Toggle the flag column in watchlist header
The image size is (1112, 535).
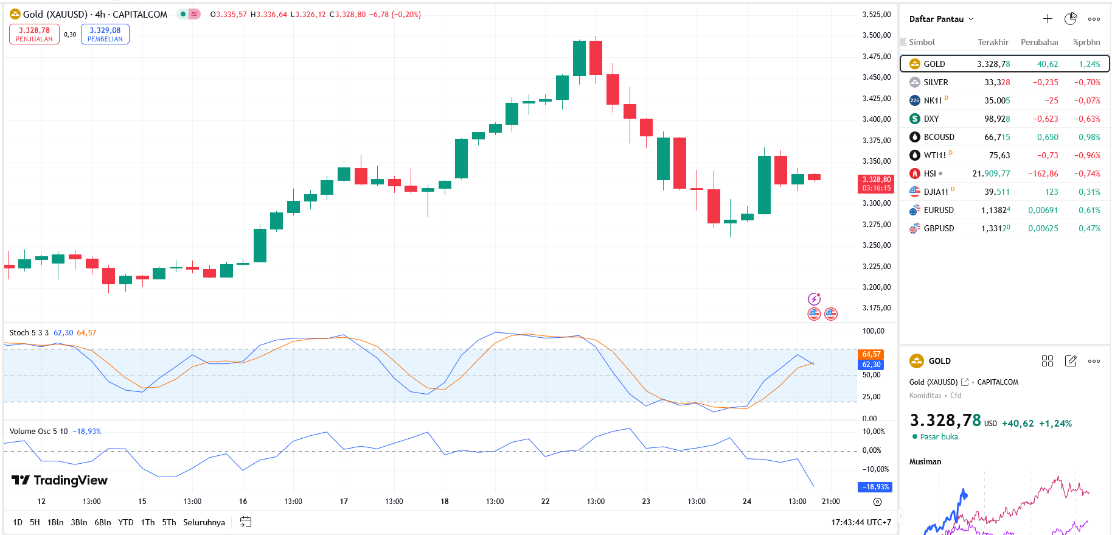[903, 42]
